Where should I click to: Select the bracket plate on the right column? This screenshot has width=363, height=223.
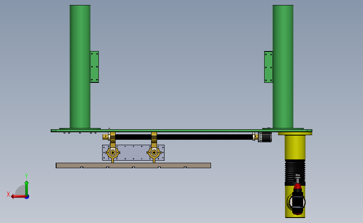pos(268,67)
